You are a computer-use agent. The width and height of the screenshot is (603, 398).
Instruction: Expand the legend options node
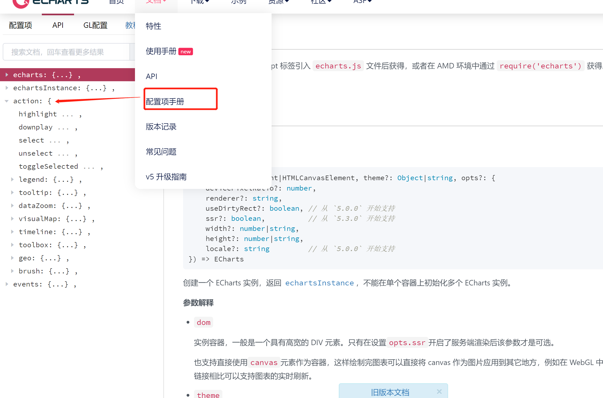point(12,179)
